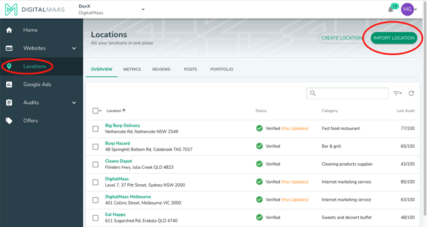Open the Big Burp Delicacy location
This screenshot has height=227, width=427.
[122, 125]
